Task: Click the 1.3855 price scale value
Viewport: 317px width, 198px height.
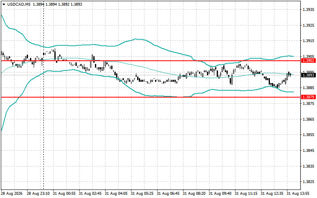Action: (x=308, y=135)
